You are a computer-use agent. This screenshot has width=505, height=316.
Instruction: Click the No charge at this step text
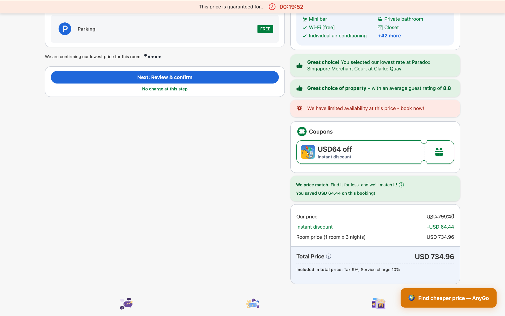pyautogui.click(x=165, y=89)
